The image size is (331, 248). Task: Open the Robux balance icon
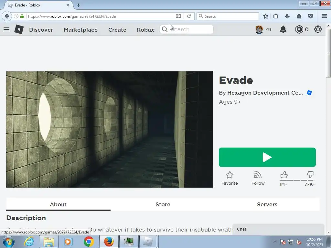pyautogui.click(x=299, y=29)
